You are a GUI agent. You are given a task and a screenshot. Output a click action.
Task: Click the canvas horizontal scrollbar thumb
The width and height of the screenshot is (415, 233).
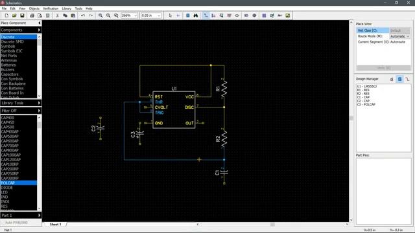(x=272, y=225)
